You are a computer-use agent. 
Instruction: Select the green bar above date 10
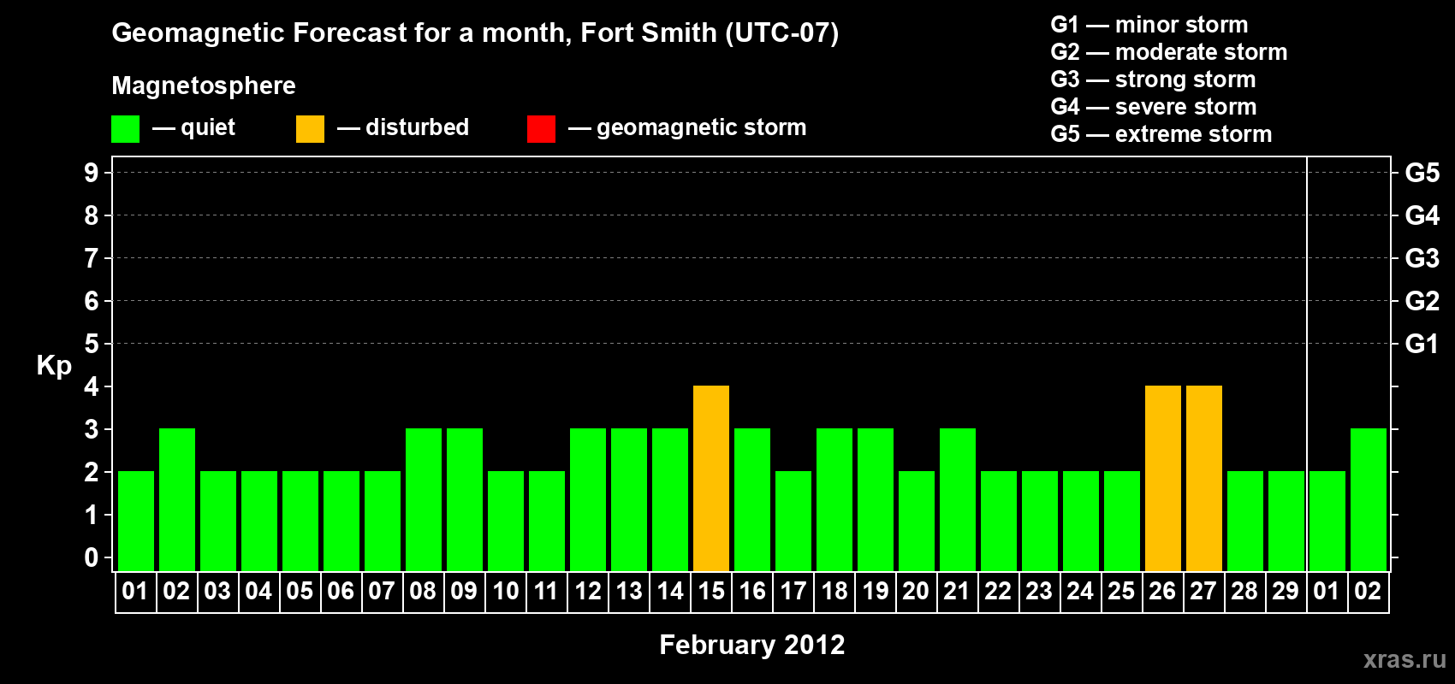[506, 522]
